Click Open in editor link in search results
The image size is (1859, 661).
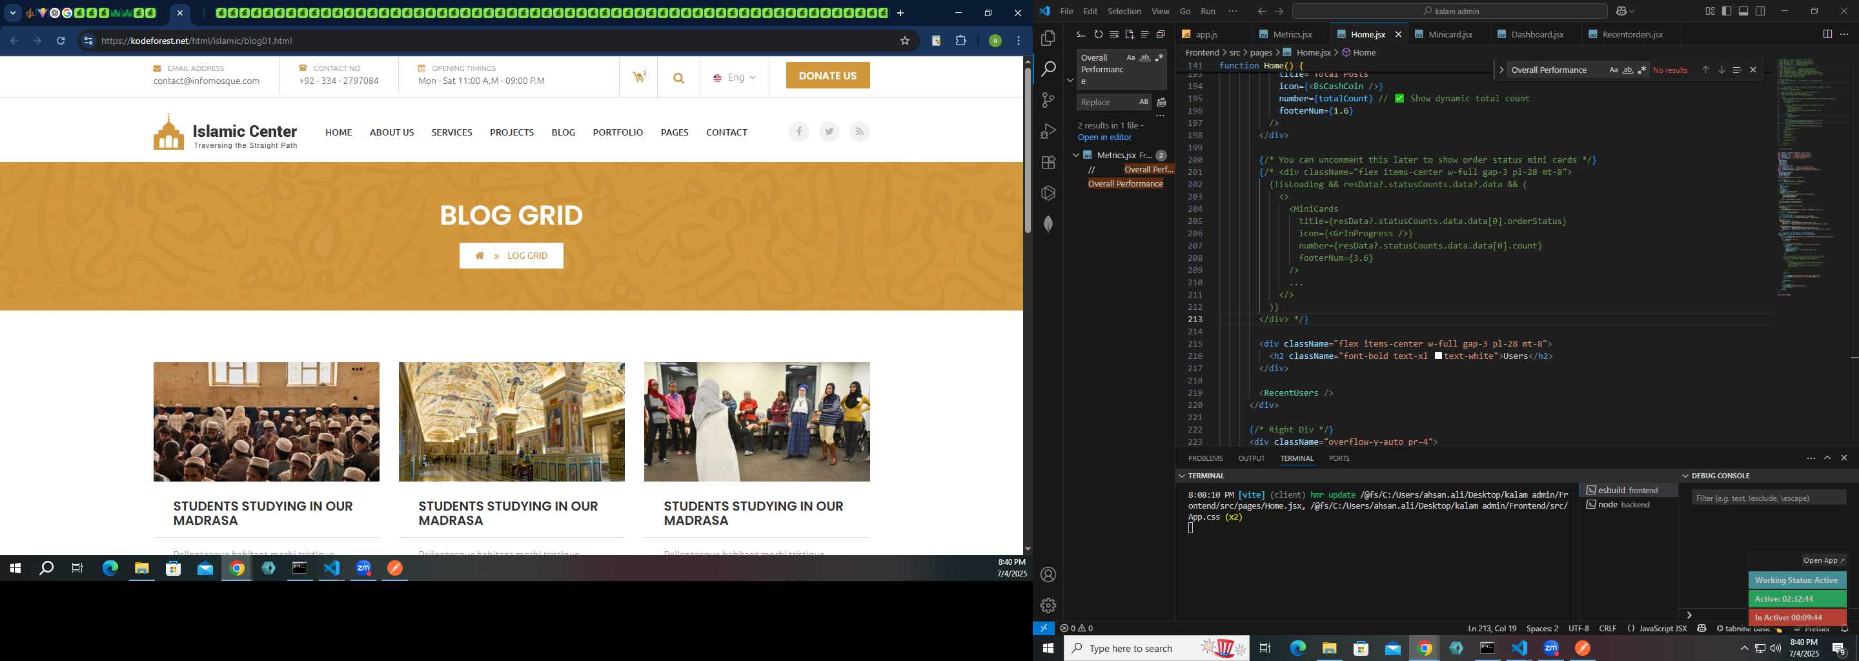[1104, 138]
